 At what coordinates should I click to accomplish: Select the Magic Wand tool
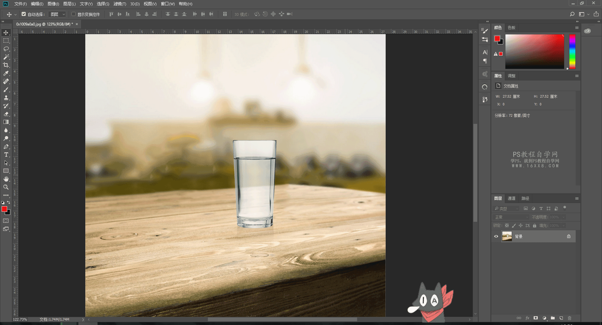[6, 57]
